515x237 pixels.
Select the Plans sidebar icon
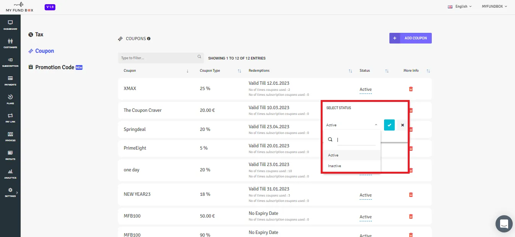click(x=10, y=99)
